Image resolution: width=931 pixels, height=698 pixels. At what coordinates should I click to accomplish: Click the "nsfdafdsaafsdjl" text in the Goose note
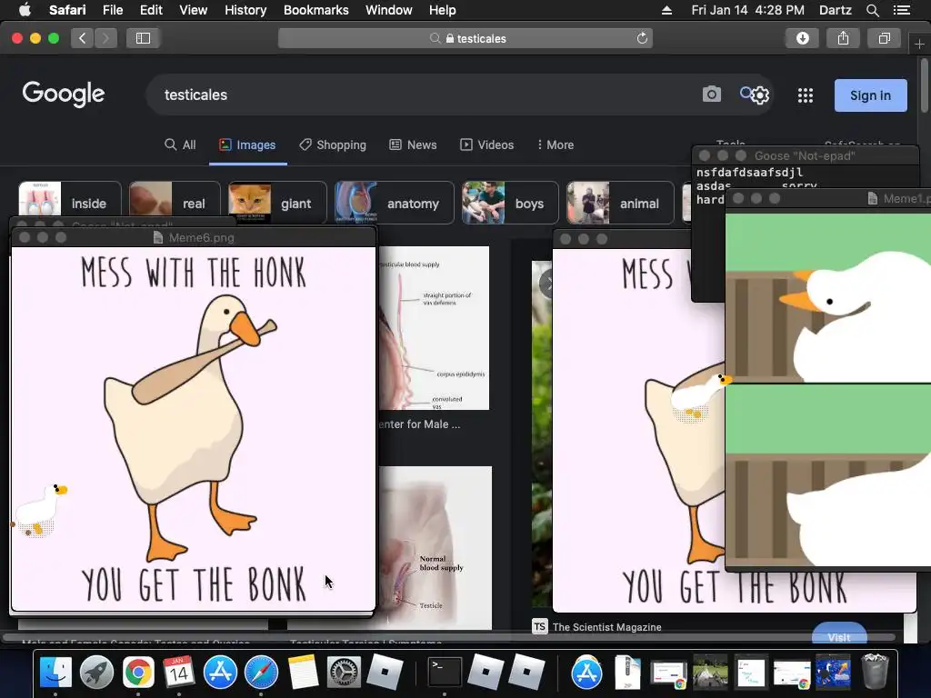point(749,172)
